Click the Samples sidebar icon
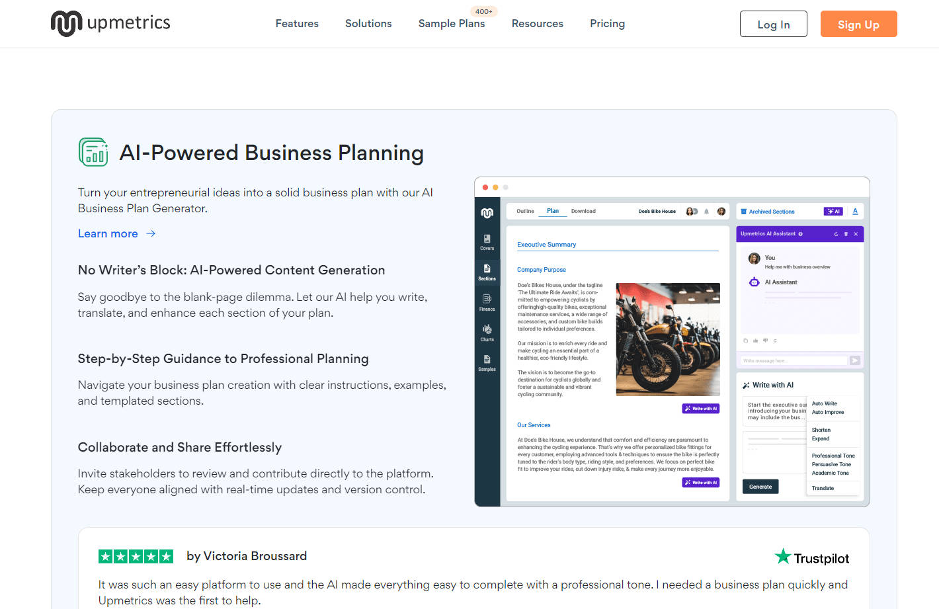Viewport: 939px width, 609px height. click(487, 362)
